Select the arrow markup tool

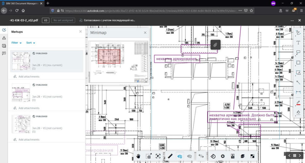click(x=298, y=83)
